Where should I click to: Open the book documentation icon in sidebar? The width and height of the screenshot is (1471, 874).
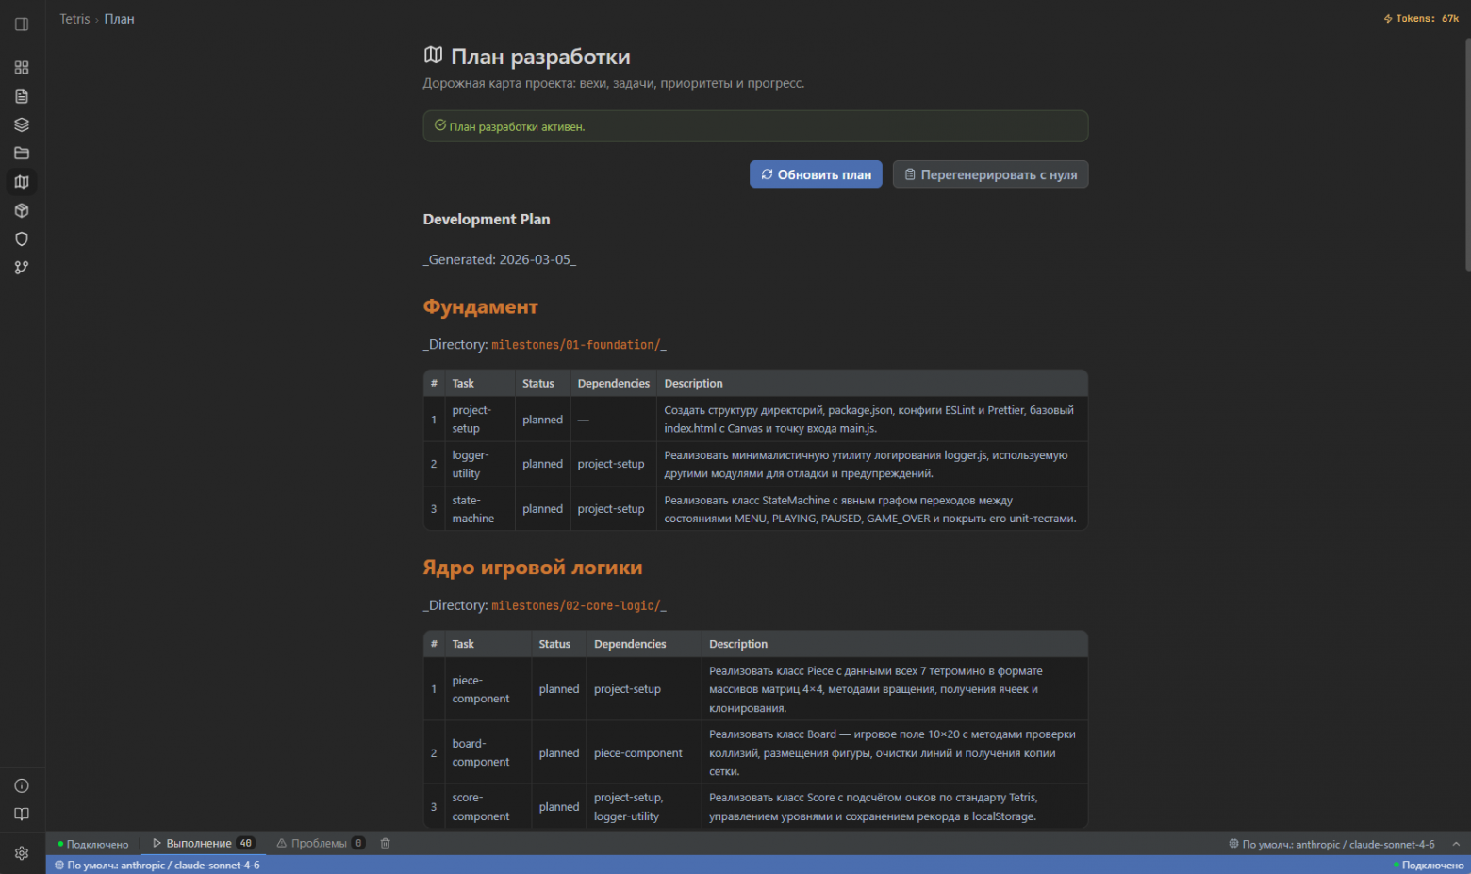[22, 814]
